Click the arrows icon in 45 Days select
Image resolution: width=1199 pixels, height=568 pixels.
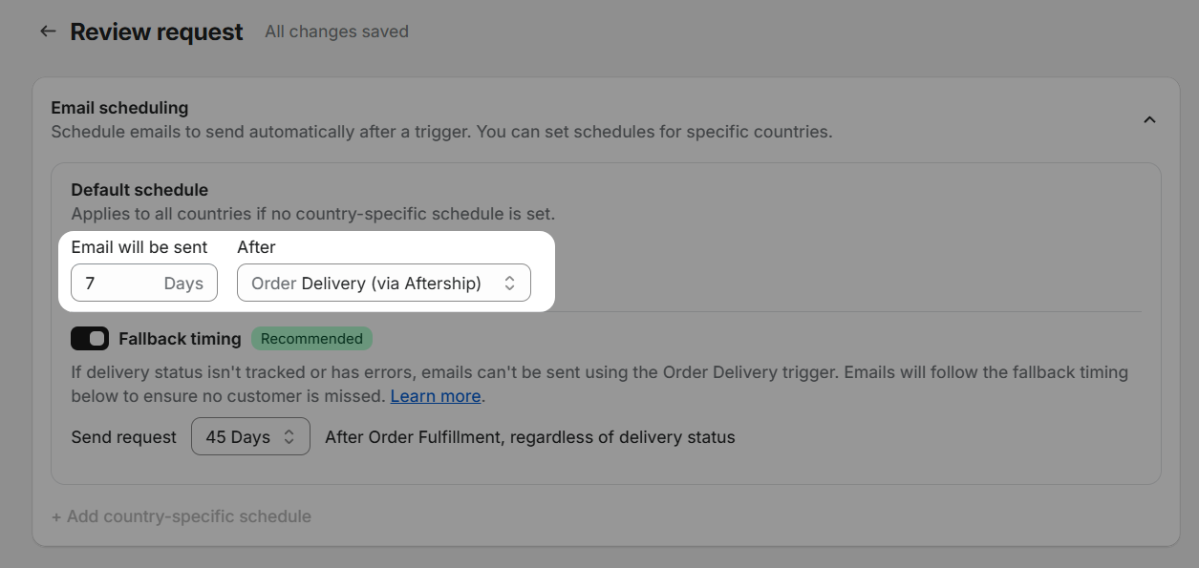point(289,436)
